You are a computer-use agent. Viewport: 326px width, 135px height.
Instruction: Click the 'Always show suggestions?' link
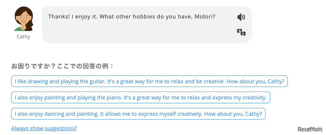[x=44, y=128]
